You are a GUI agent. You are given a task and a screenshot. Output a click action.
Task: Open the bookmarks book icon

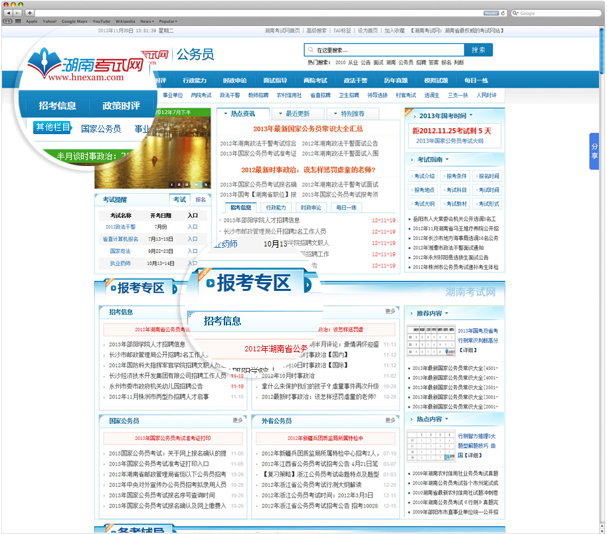(x=7, y=21)
